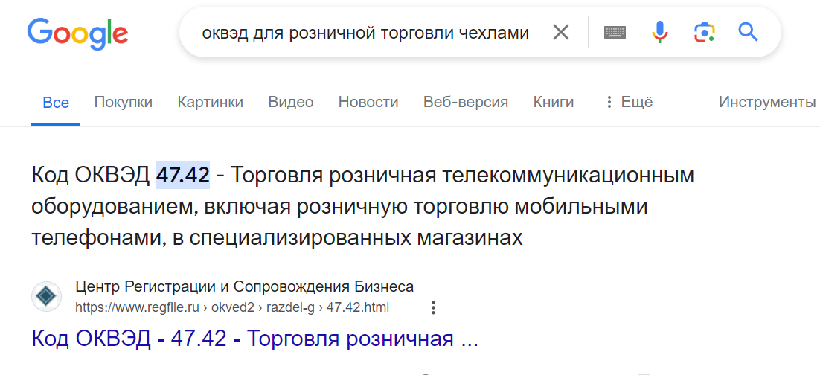Screen dimensions: 820x375
Task: Switch to the Покупки tab
Action: 123,102
